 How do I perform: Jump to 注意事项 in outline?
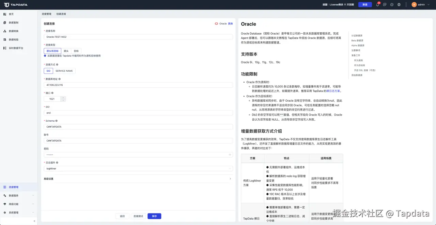[x=356, y=50]
